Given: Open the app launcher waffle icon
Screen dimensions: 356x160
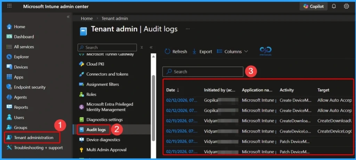Looking at the screenshot, I should point(9,6).
